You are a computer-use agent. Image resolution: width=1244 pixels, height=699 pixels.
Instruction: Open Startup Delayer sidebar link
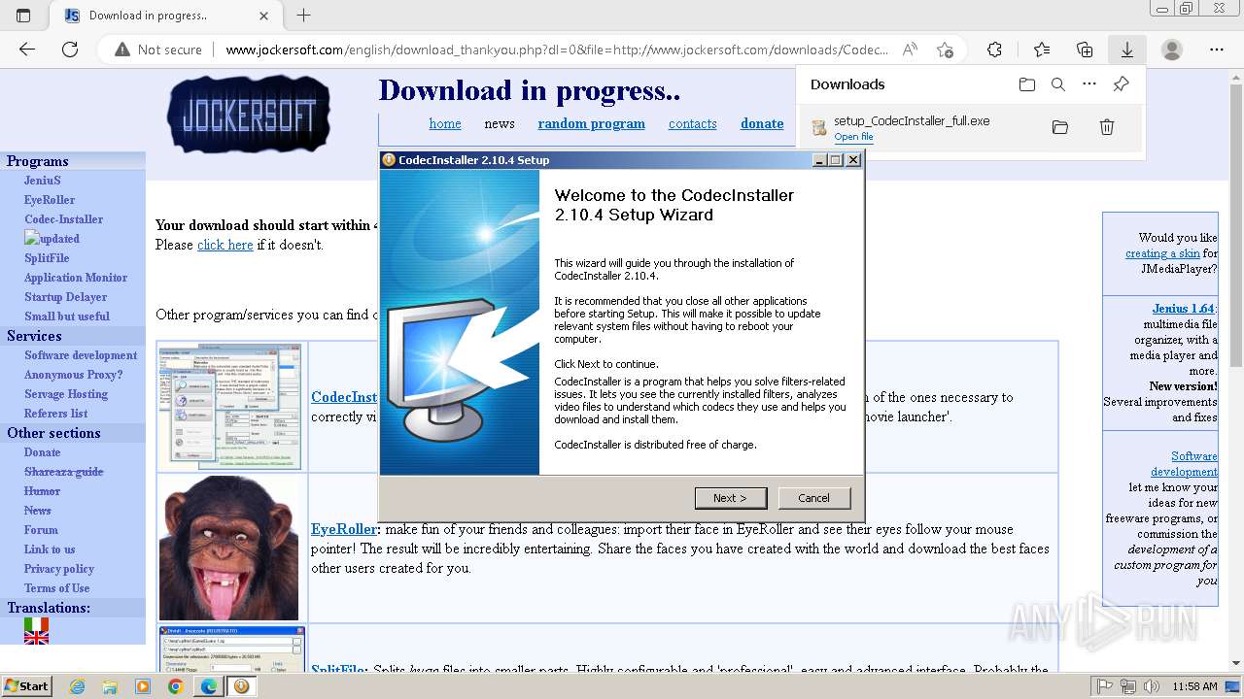coord(65,297)
